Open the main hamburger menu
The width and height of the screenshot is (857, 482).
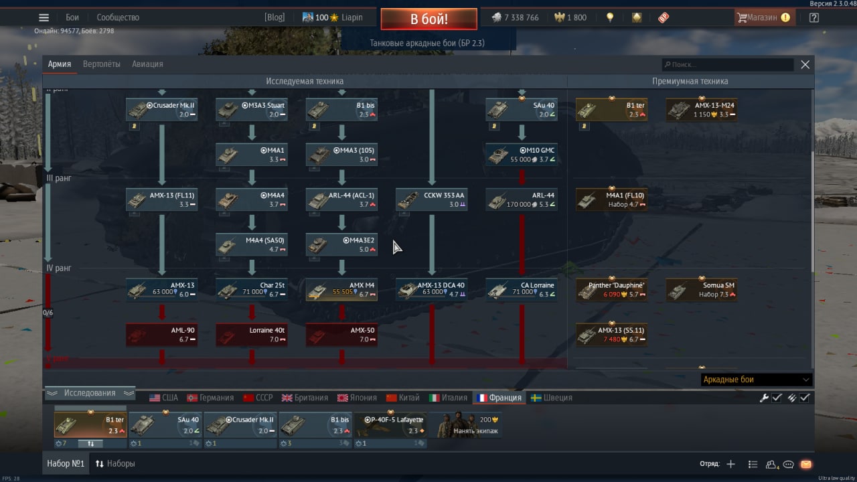coord(44,18)
